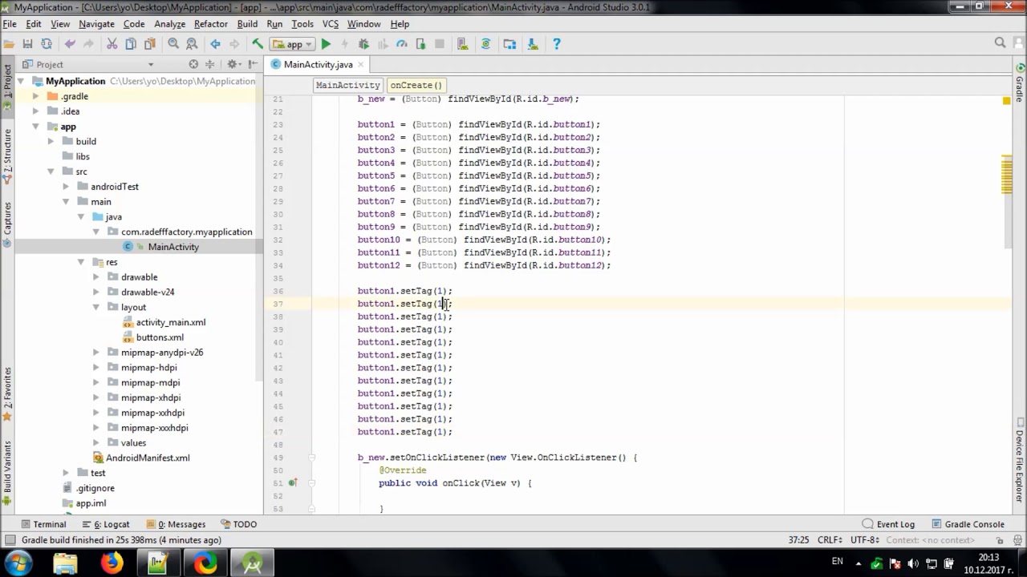Expand the values folder node
Viewport: 1027px width, 577px height.
95,442
